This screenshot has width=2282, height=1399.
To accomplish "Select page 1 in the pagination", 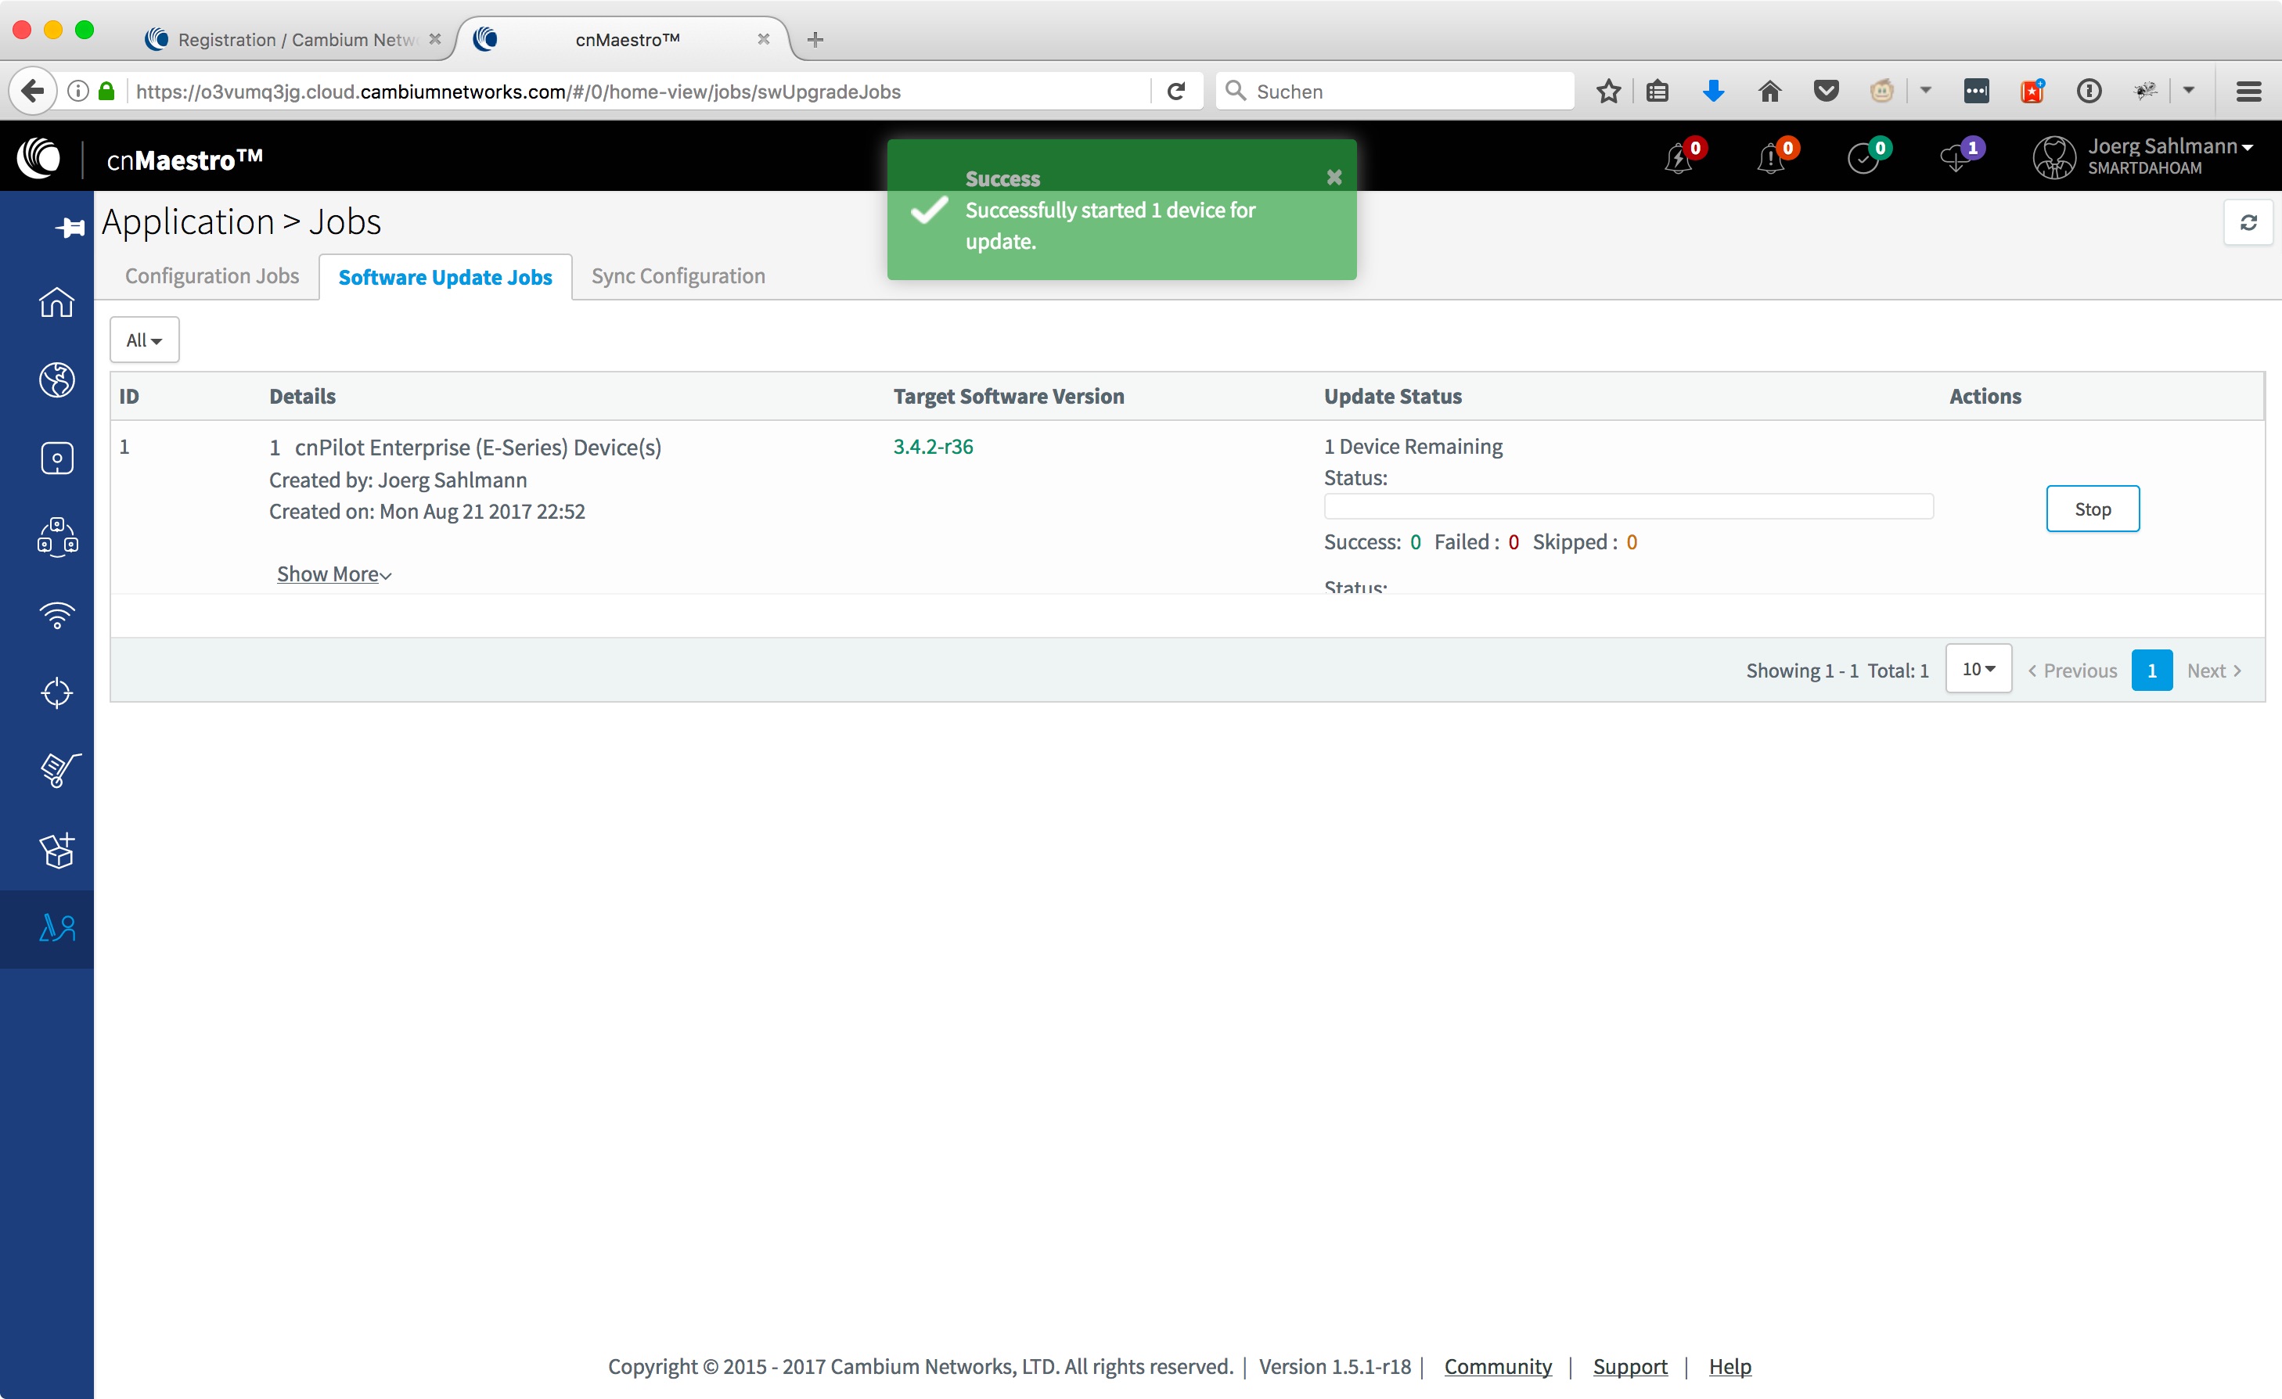I will (2151, 671).
